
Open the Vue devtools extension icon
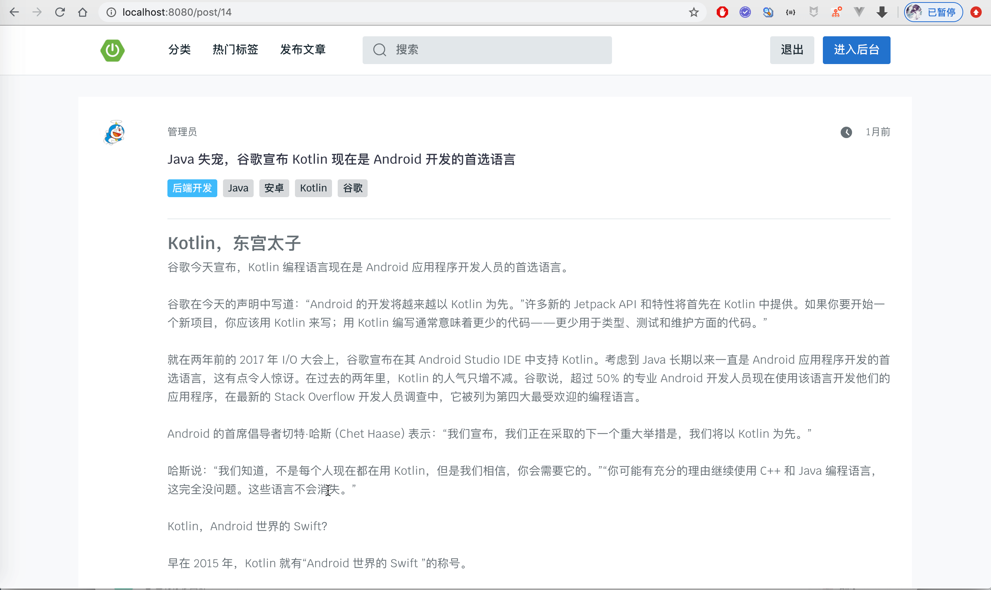(x=859, y=12)
